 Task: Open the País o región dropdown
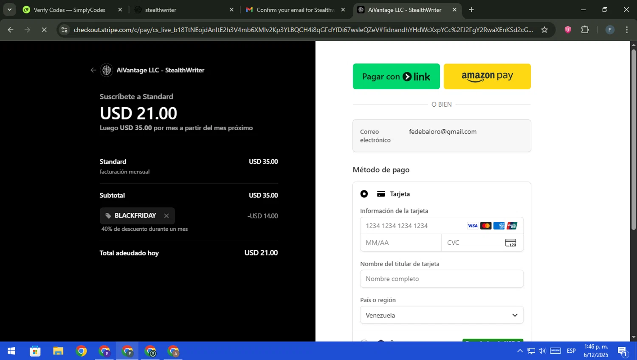[x=442, y=315]
